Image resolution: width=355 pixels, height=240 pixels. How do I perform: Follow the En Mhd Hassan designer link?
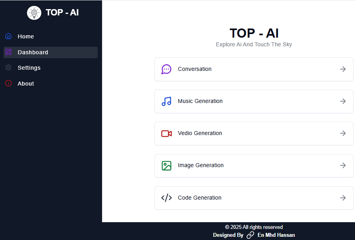pyautogui.click(x=276, y=235)
